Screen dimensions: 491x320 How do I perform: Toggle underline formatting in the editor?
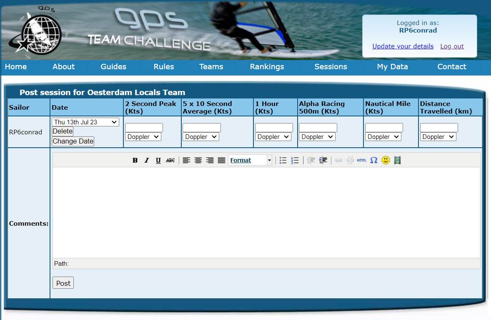pyautogui.click(x=158, y=161)
